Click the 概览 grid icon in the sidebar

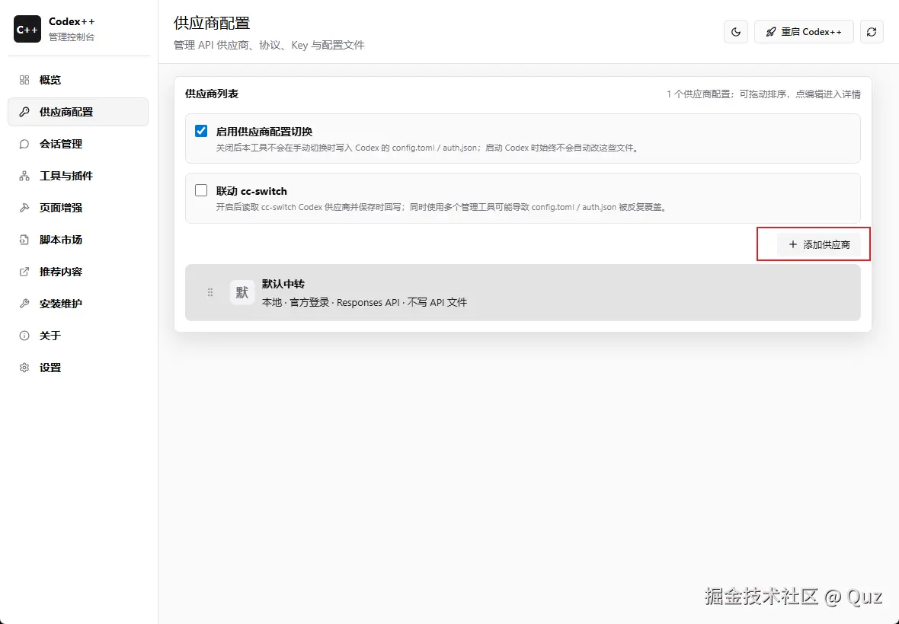[x=24, y=80]
